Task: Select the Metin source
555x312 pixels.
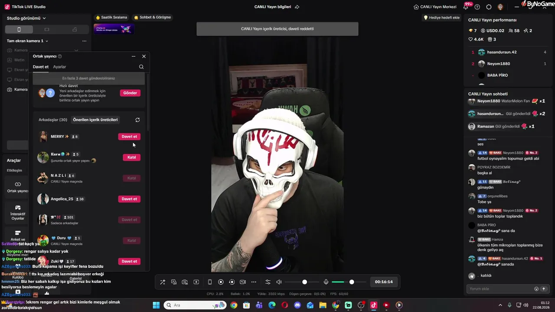Action: 16,60
